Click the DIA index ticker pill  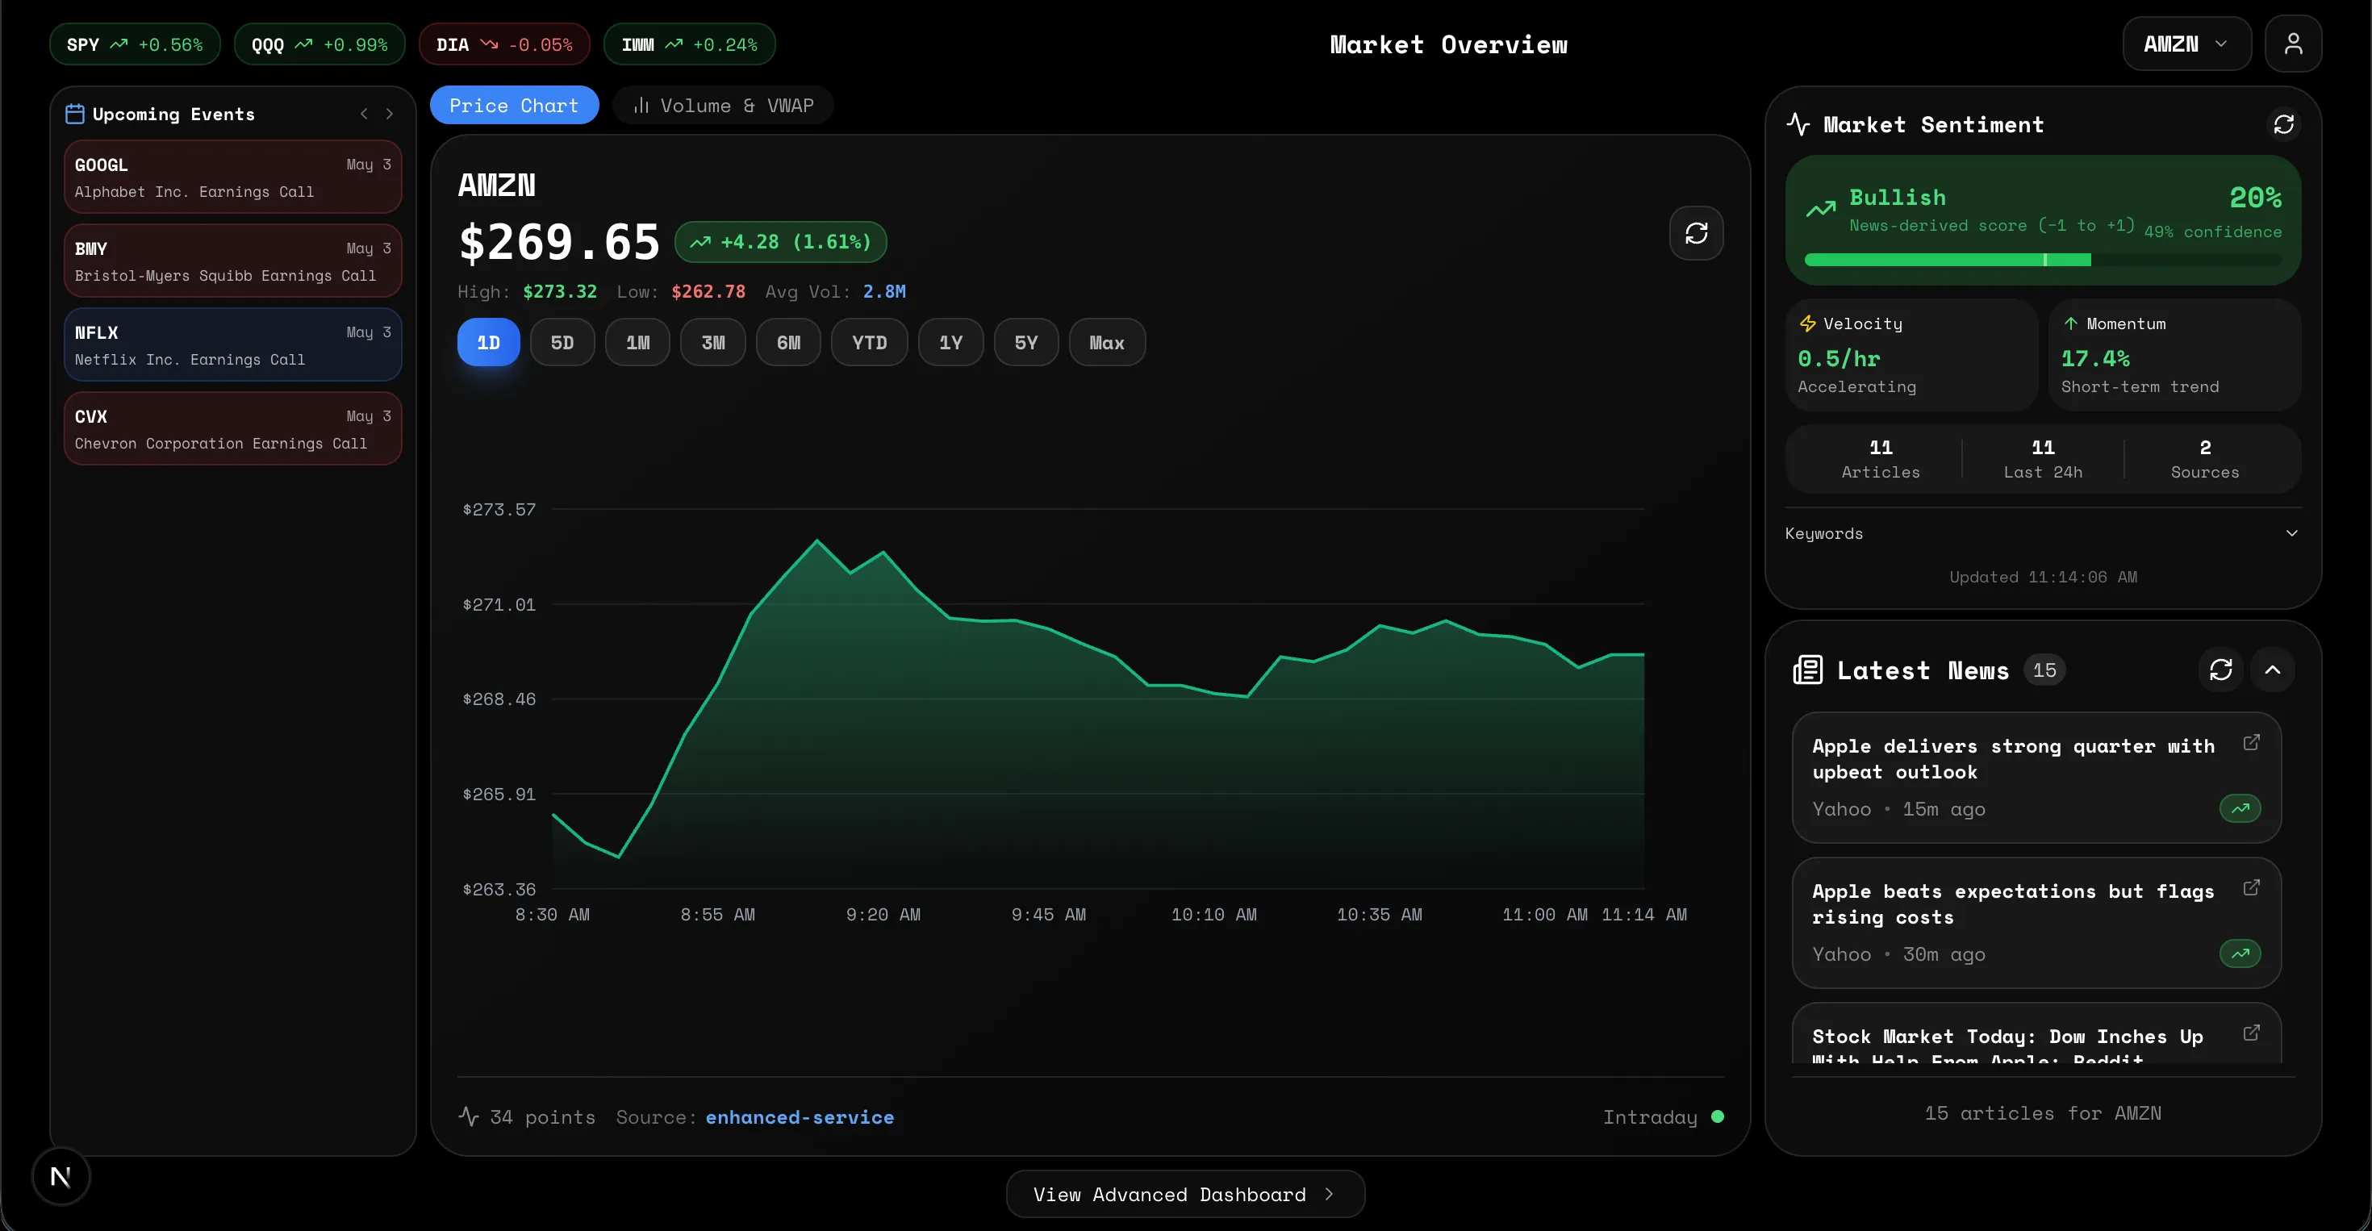[503, 44]
